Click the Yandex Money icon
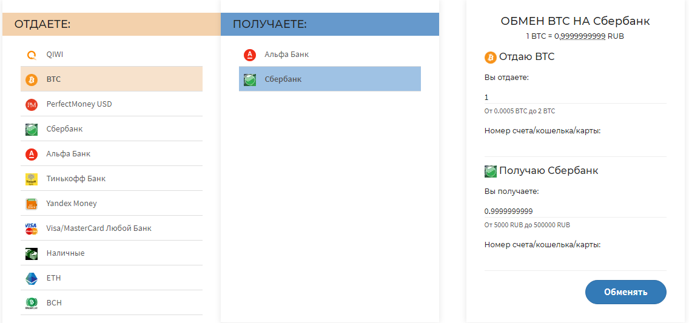This screenshot has width=689, height=323. (x=32, y=204)
